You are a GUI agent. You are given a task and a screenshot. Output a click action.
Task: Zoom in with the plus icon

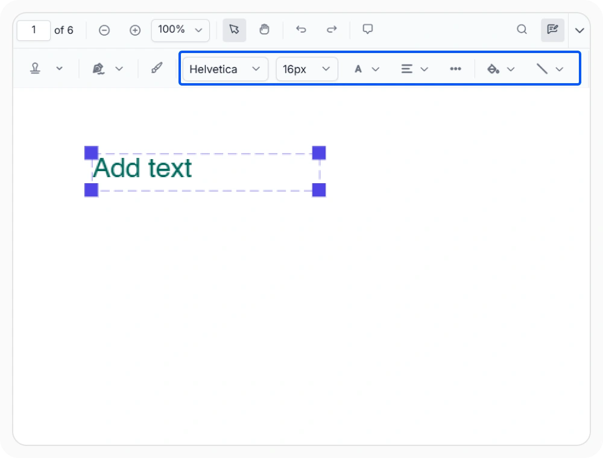click(135, 30)
